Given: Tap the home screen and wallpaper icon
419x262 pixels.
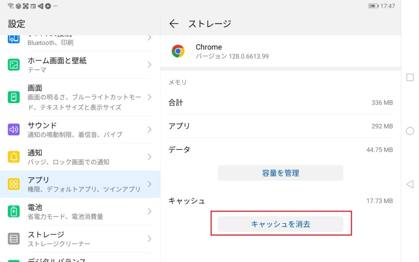Looking at the screenshot, I should 14,65.
